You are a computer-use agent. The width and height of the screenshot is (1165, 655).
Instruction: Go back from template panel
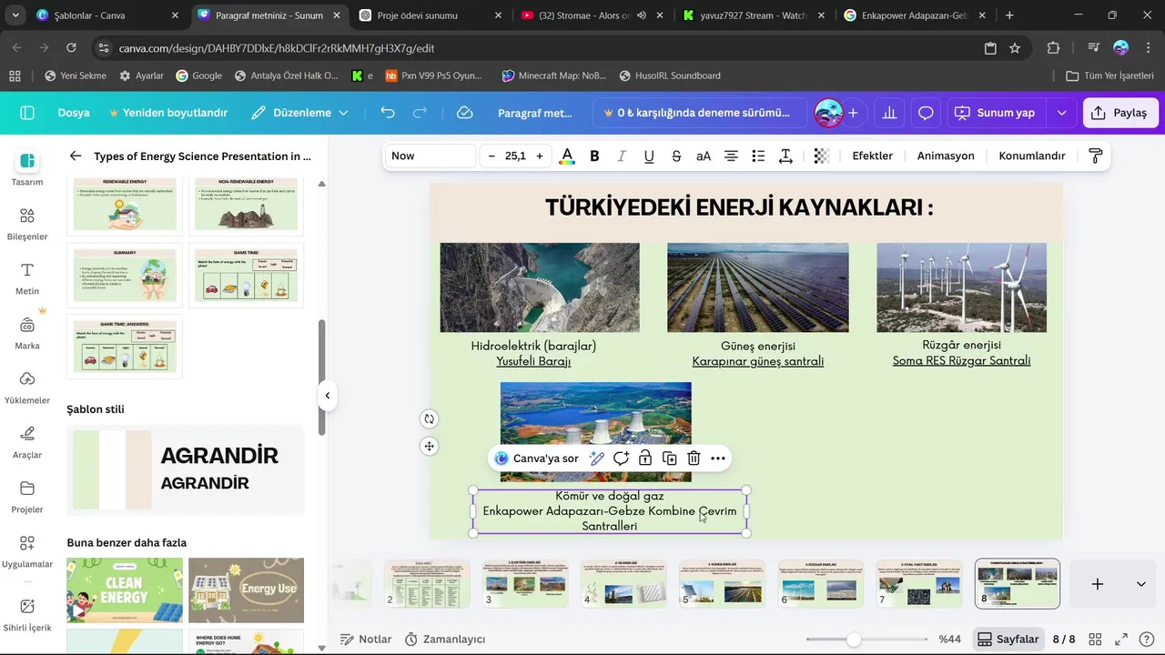(x=76, y=156)
